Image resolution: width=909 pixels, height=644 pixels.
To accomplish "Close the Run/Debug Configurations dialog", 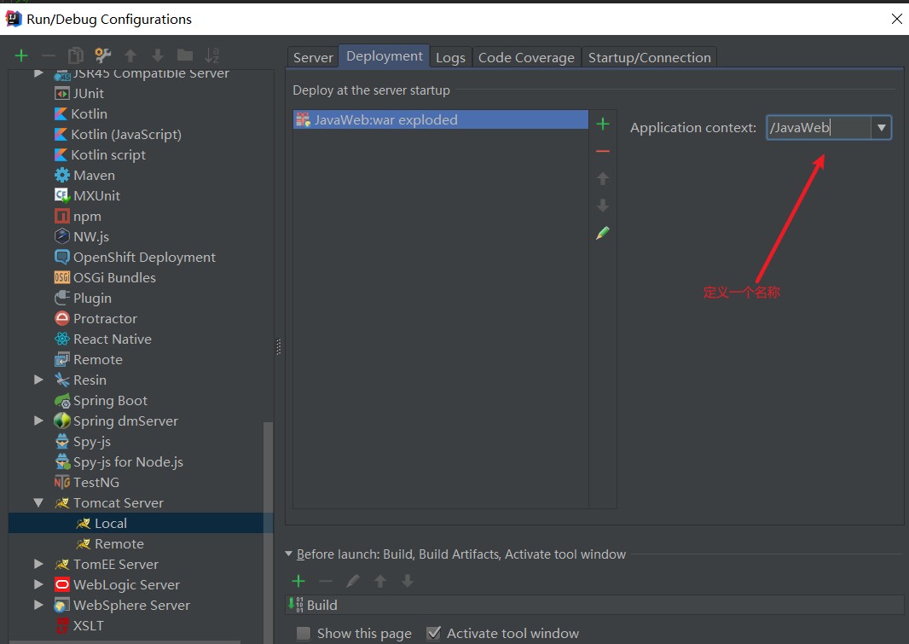I will 896,19.
